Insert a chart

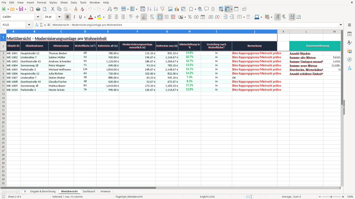click(177, 9)
